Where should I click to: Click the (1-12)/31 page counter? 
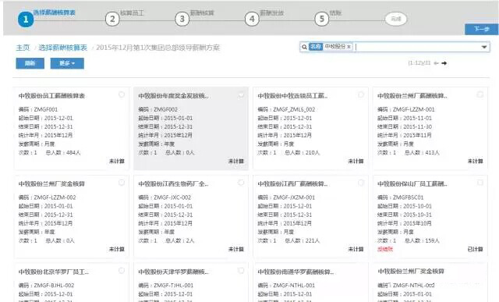click(419, 63)
